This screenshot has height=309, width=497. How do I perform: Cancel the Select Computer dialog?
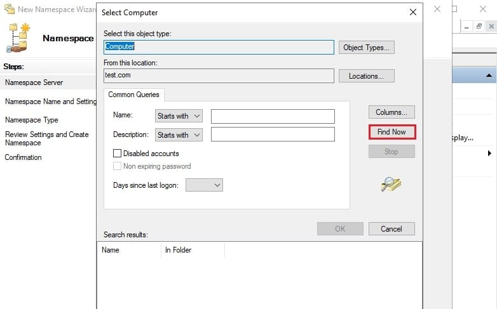point(391,228)
